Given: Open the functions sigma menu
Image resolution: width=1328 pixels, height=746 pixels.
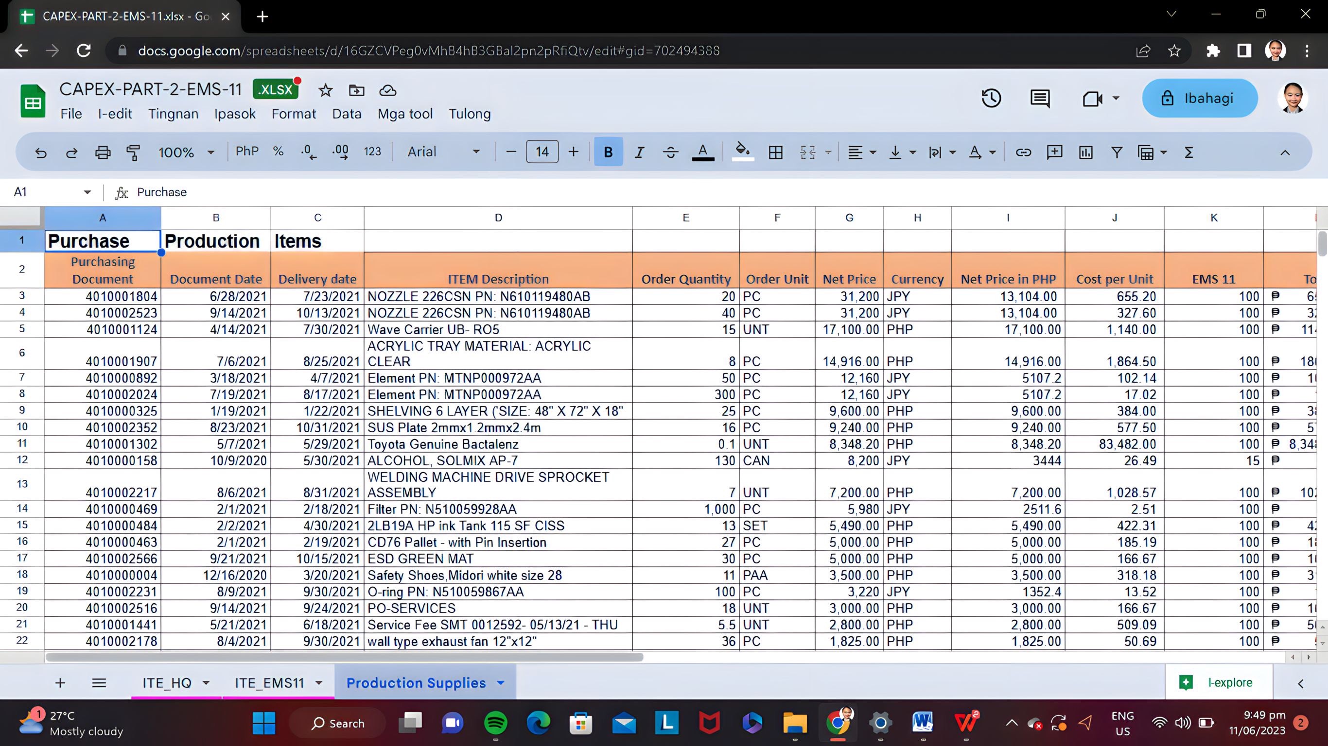Looking at the screenshot, I should (x=1189, y=152).
